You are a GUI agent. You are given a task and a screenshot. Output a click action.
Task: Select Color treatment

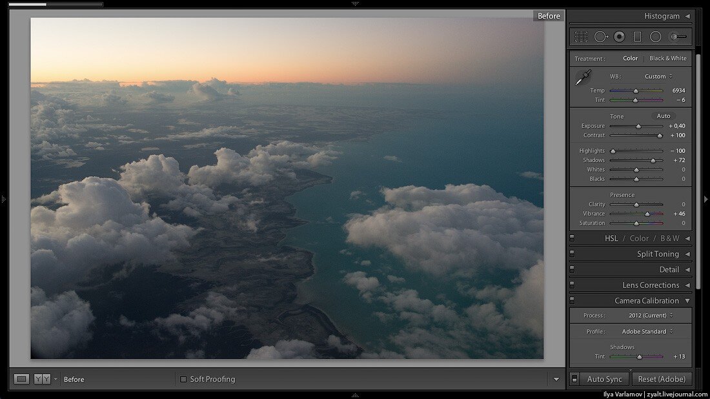coord(631,58)
